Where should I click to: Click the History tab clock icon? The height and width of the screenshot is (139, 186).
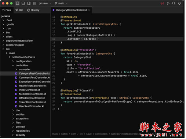click(28, 10)
